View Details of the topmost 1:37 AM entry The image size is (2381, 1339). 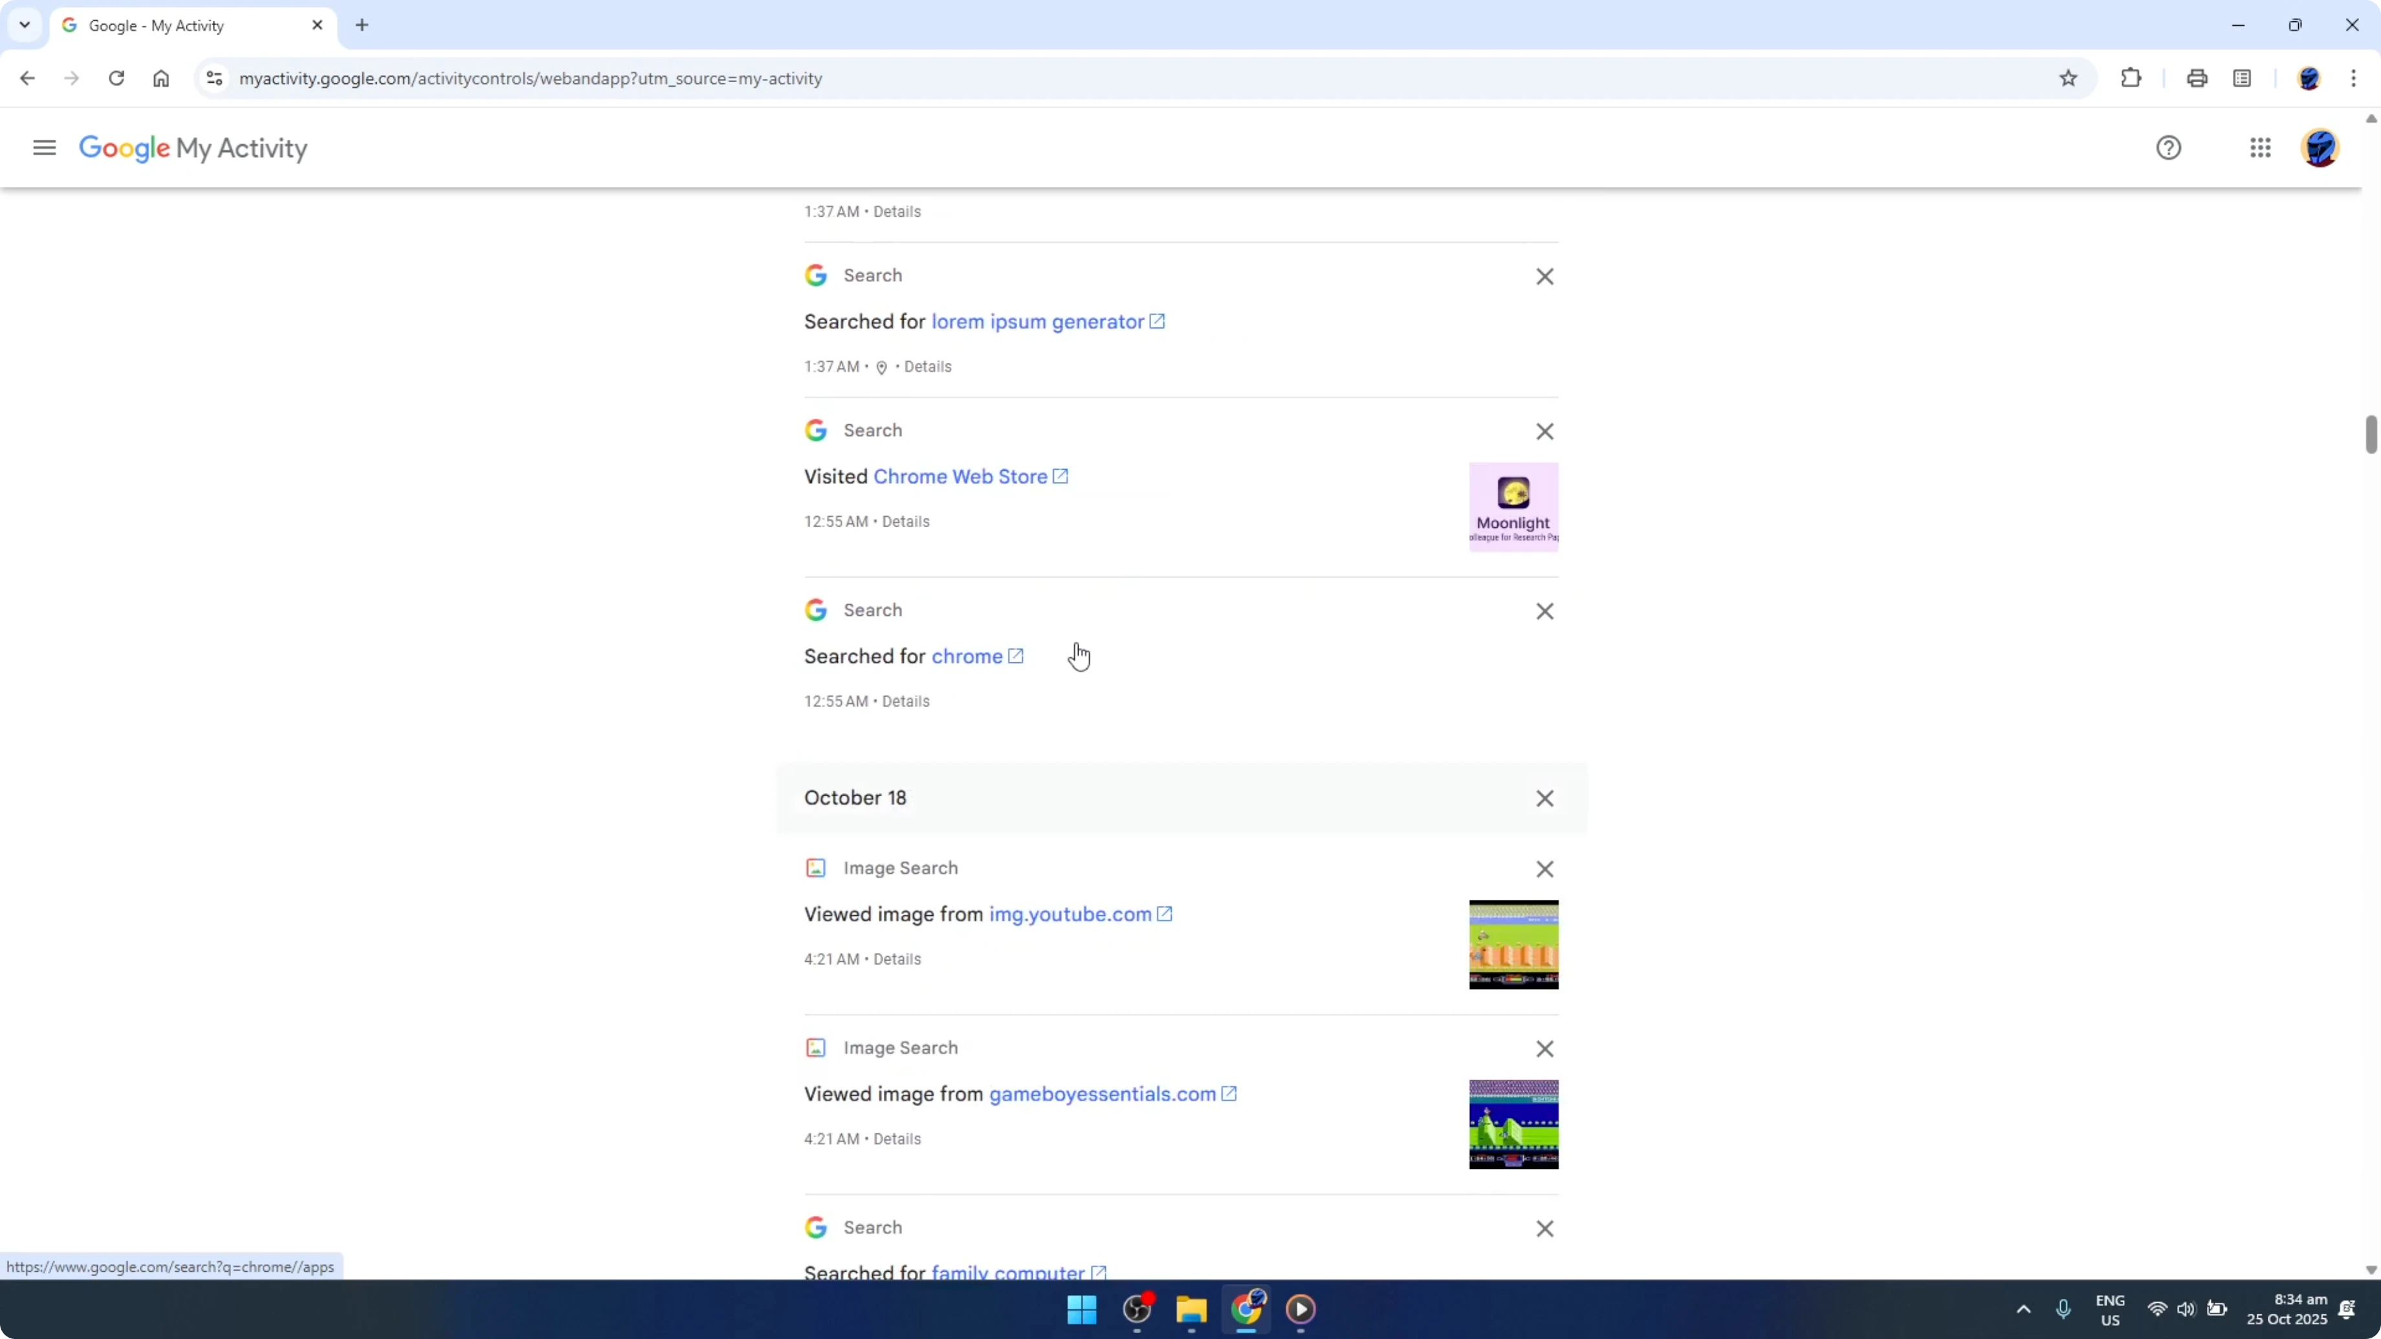897,212
